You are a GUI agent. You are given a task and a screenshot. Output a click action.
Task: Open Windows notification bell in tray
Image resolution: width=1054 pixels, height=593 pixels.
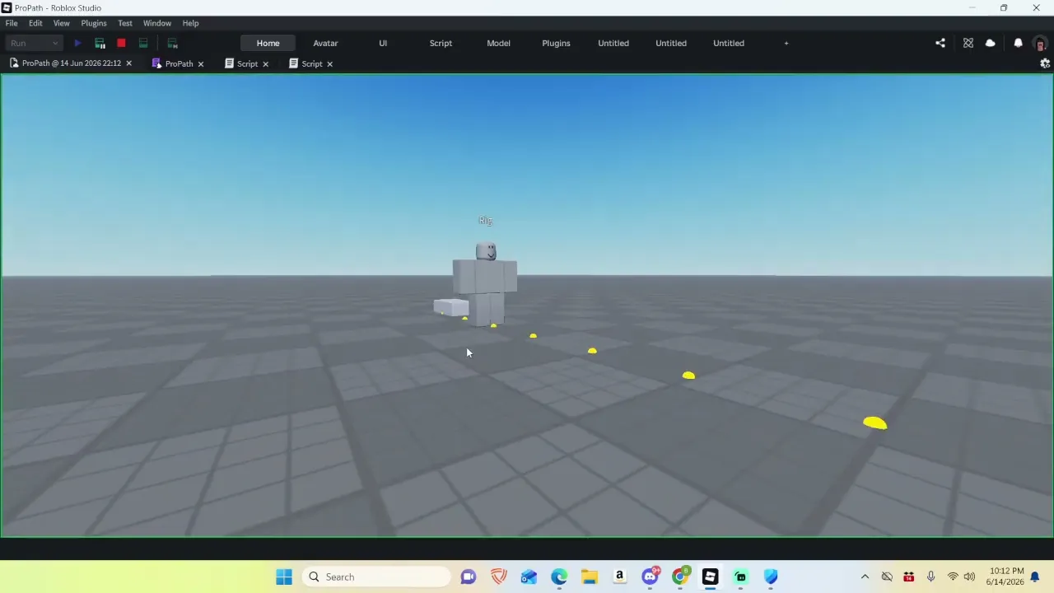1035,577
